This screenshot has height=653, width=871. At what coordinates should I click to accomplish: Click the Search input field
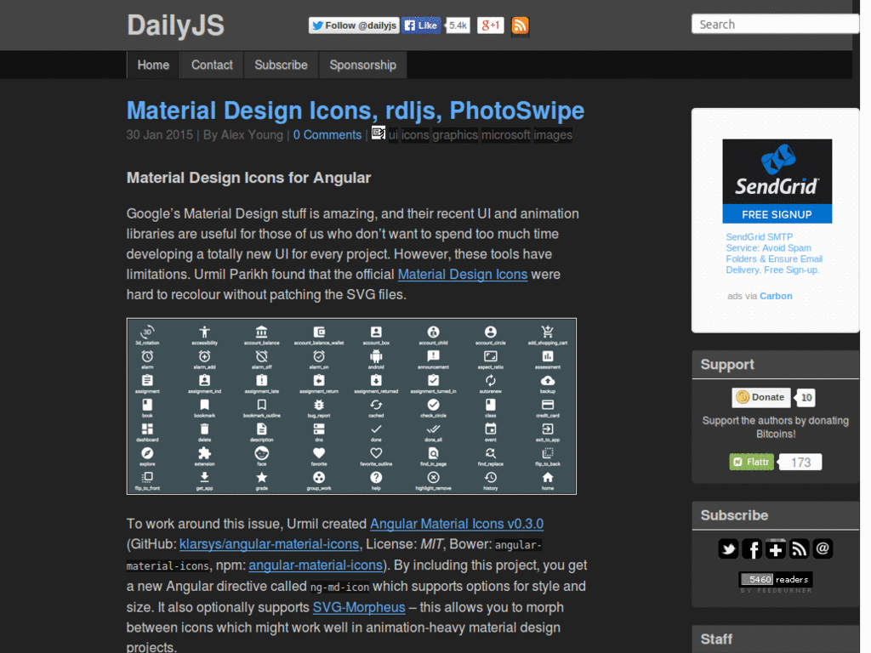click(x=776, y=25)
